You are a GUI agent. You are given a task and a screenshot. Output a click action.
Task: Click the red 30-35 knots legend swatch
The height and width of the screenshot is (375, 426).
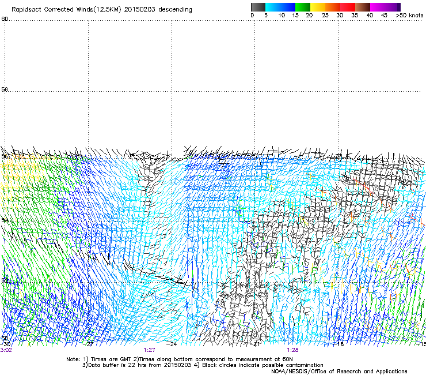(348, 7)
